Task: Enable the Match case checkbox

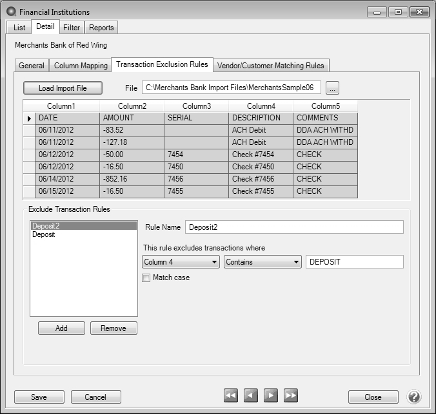Action: 146,278
